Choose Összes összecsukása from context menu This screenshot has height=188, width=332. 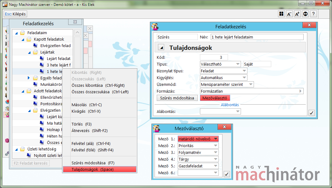(x=100, y=92)
